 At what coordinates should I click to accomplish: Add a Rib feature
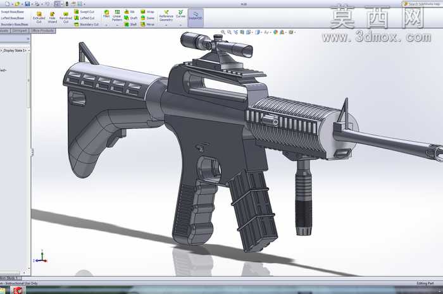point(129,11)
